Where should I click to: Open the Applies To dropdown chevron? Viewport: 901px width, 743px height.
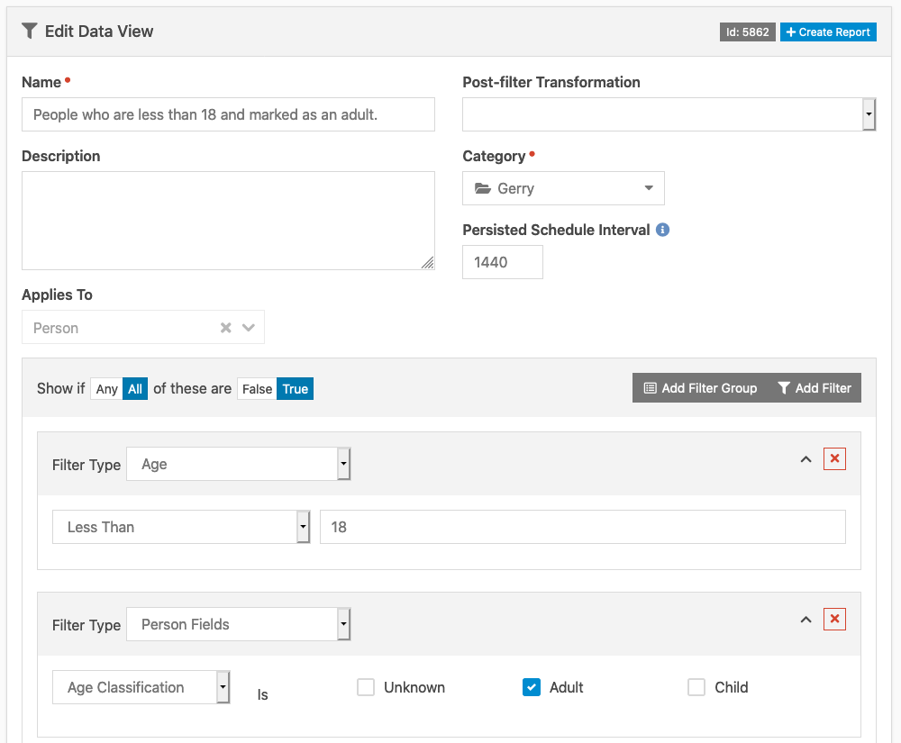click(x=249, y=327)
